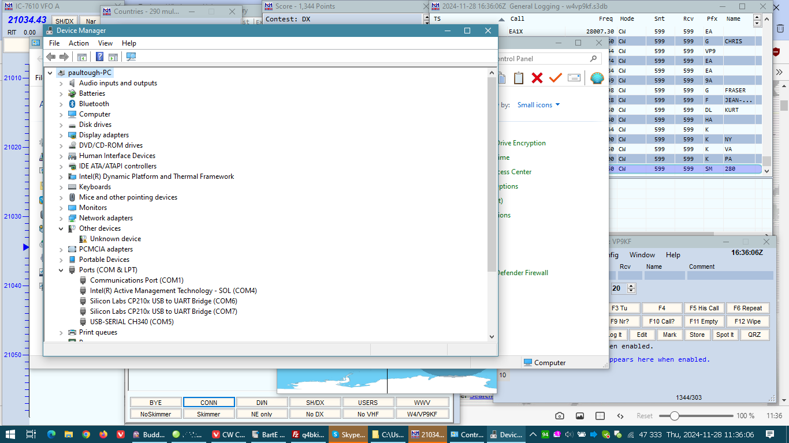
Task: Click the Device Manager tree vertical scrollbar
Action: [492, 173]
